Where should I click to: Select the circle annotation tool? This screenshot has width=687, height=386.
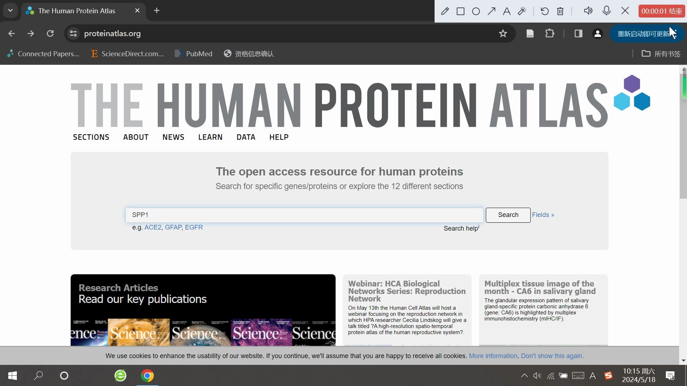coord(476,11)
